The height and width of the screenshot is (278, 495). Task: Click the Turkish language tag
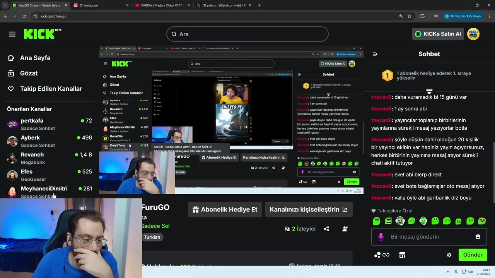pyautogui.click(x=152, y=237)
